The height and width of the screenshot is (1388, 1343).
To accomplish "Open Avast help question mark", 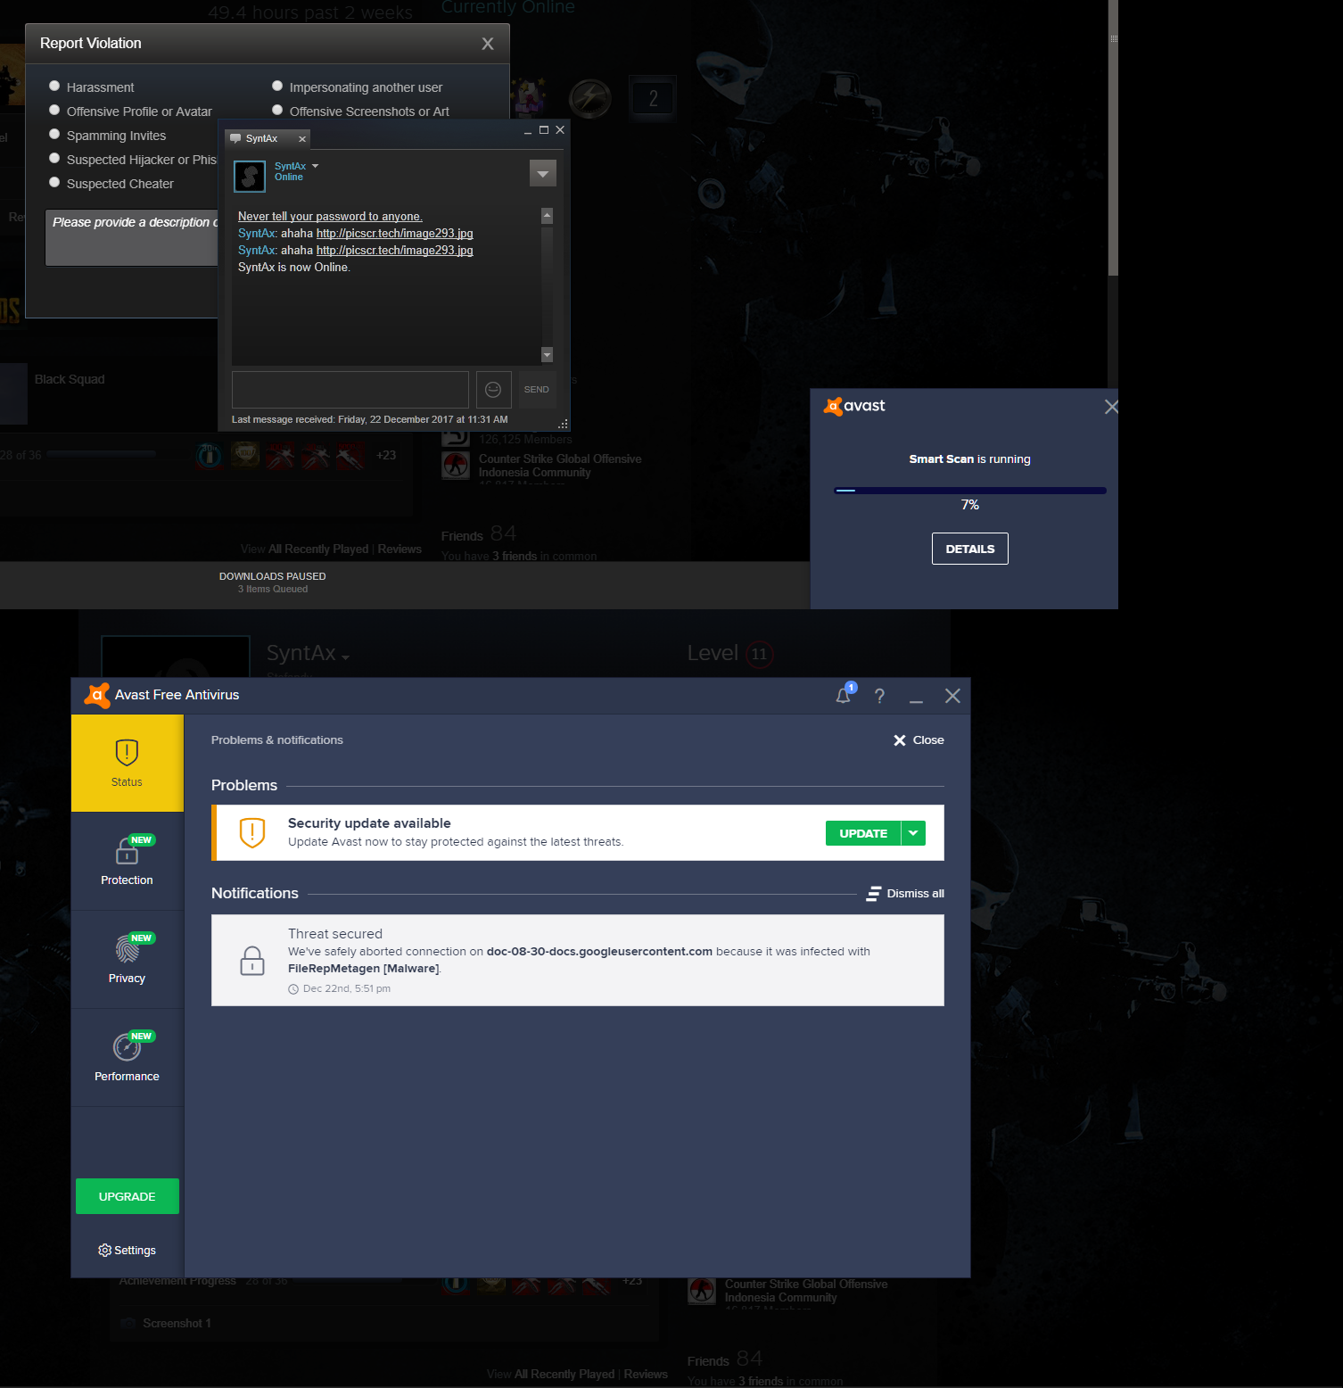I will tap(879, 696).
